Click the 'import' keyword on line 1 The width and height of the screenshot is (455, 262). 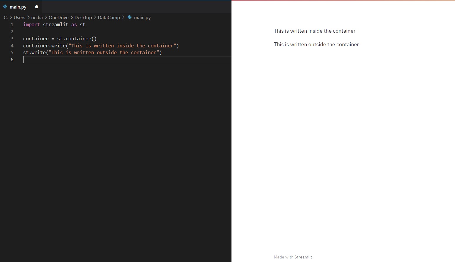(31, 25)
